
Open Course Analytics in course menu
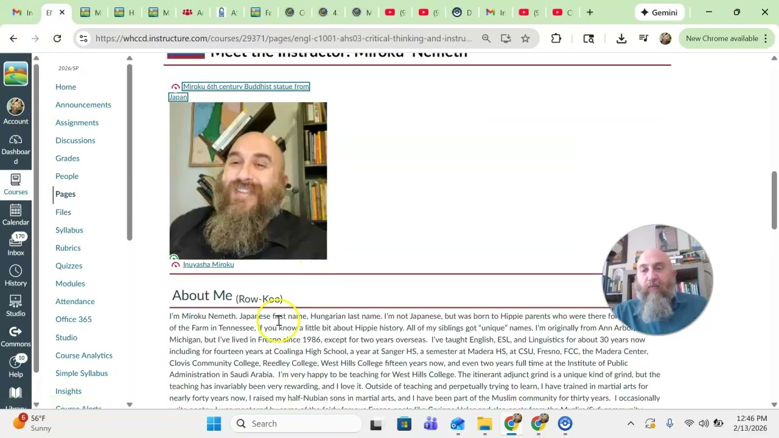click(x=84, y=355)
